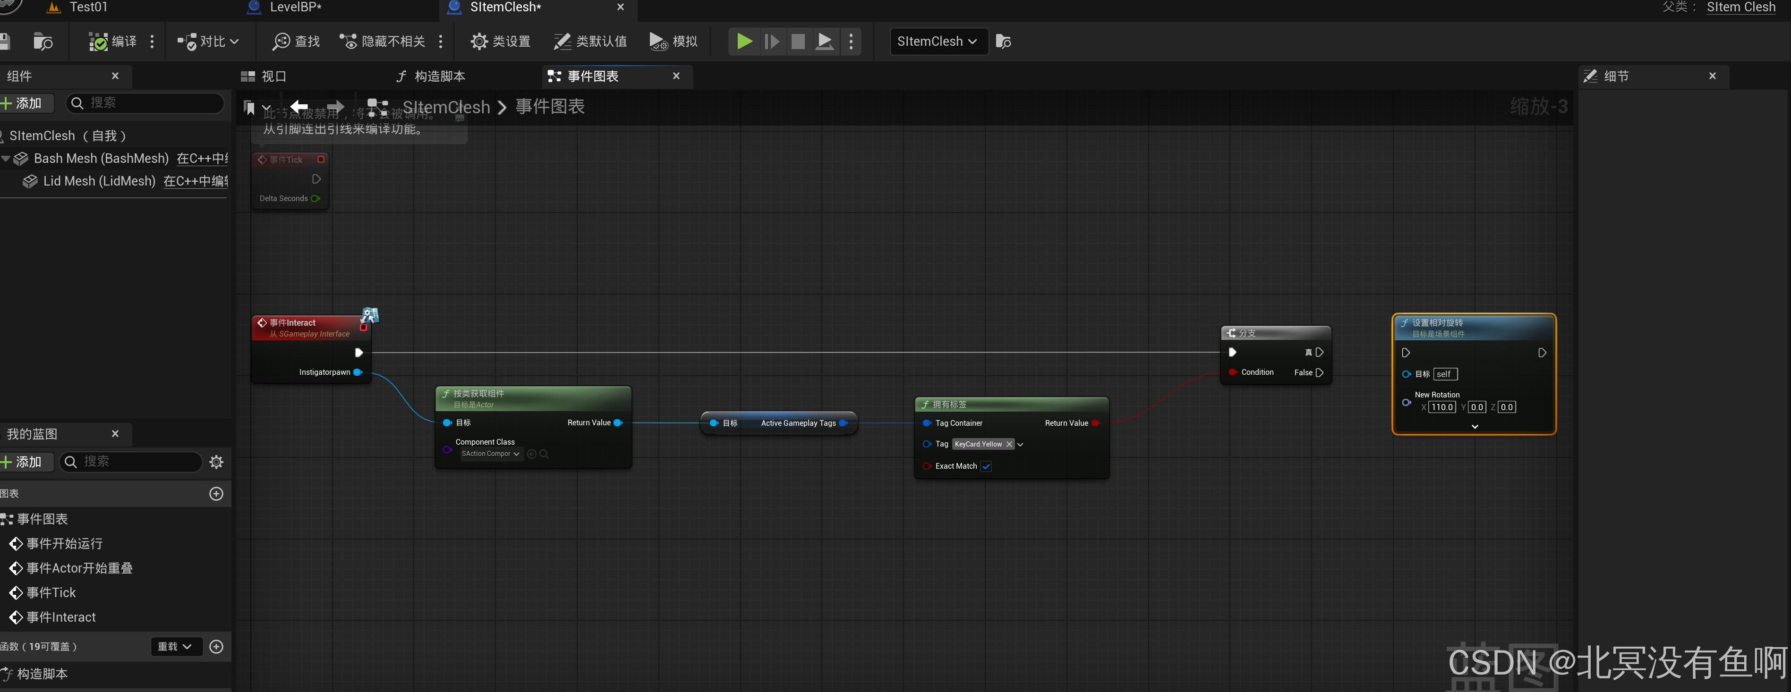Click the Compile (编译) toolbar icon

point(99,42)
